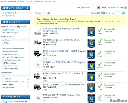The width and height of the screenshot is (128, 103).
Task: Open Bfg Technologies GeForce 6800 GS OC title
Action: (61, 41)
